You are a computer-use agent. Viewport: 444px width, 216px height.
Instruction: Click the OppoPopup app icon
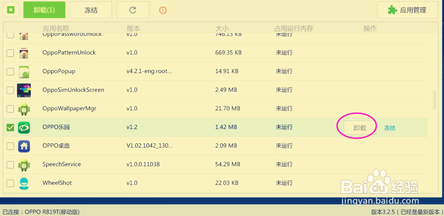pyautogui.click(x=24, y=72)
